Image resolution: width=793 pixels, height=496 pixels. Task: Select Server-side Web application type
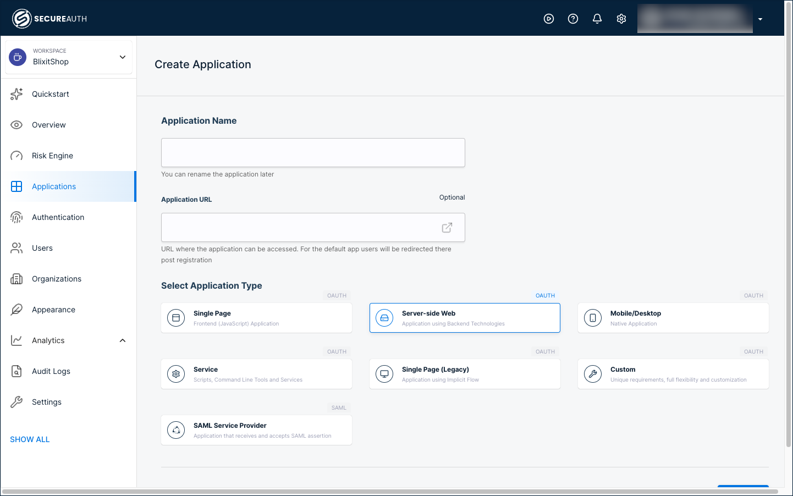pos(465,318)
